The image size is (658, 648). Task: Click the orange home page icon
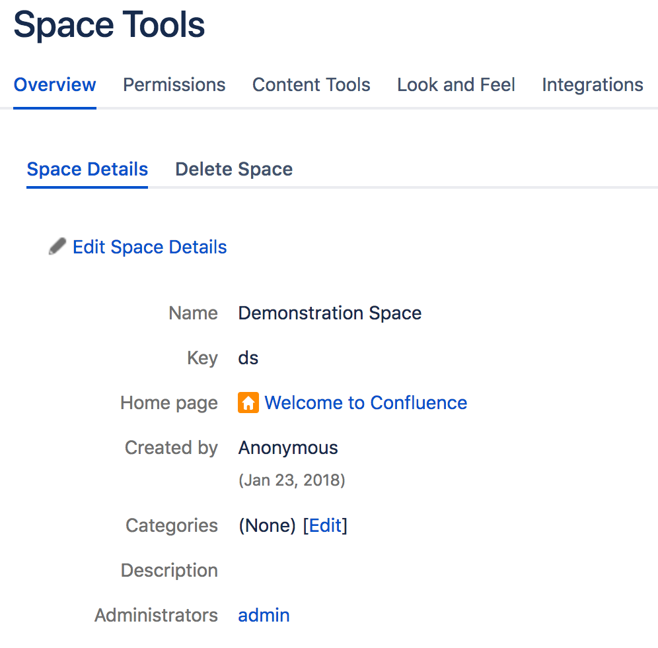pyautogui.click(x=248, y=403)
